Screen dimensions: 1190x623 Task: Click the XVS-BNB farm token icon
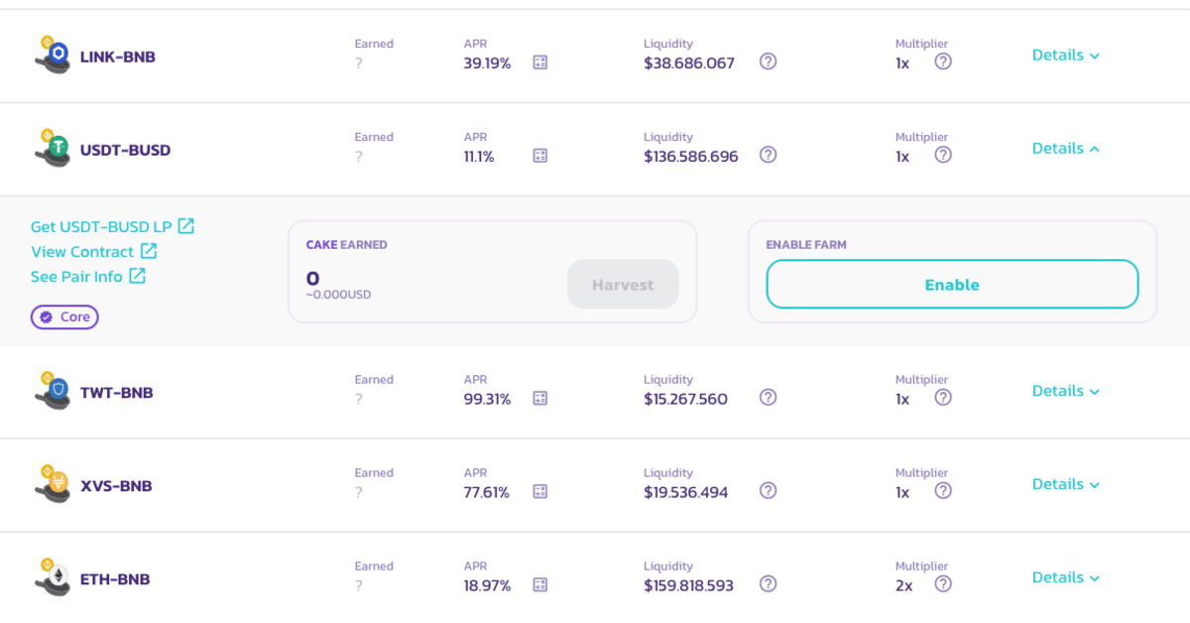[x=53, y=484]
